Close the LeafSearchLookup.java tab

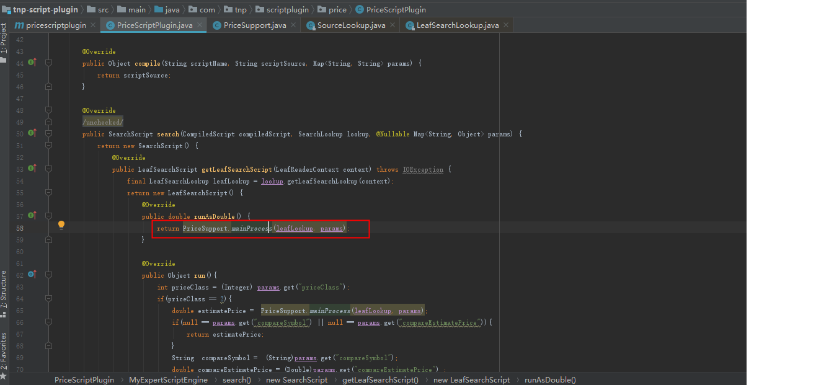click(x=506, y=25)
